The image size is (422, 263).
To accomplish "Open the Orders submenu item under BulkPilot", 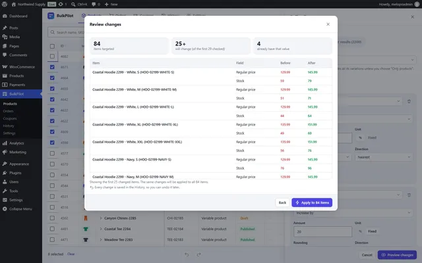I will coord(8,111).
